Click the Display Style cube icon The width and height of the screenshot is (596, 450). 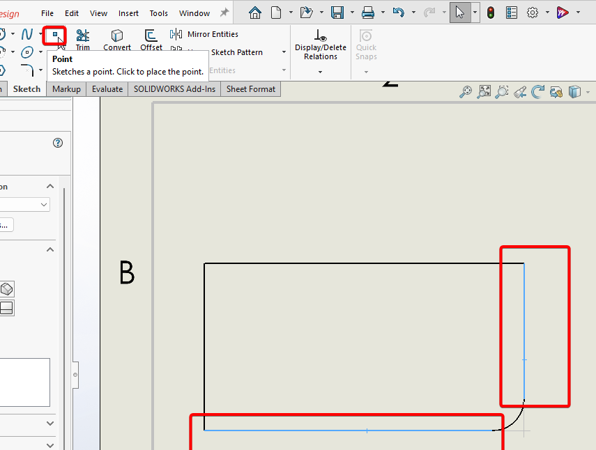point(574,92)
